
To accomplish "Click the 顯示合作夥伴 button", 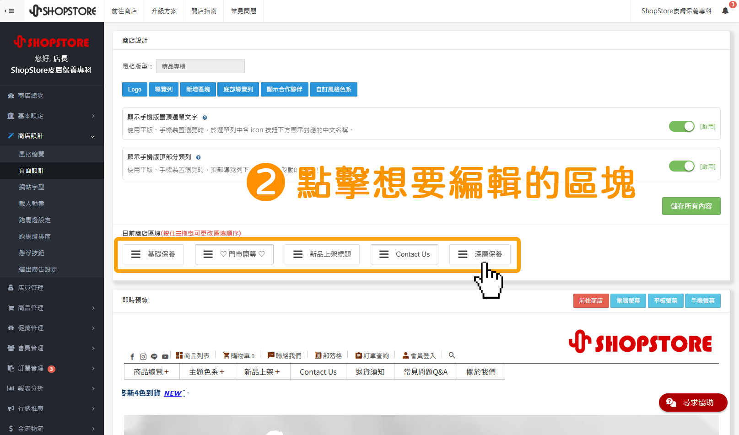I will point(284,89).
